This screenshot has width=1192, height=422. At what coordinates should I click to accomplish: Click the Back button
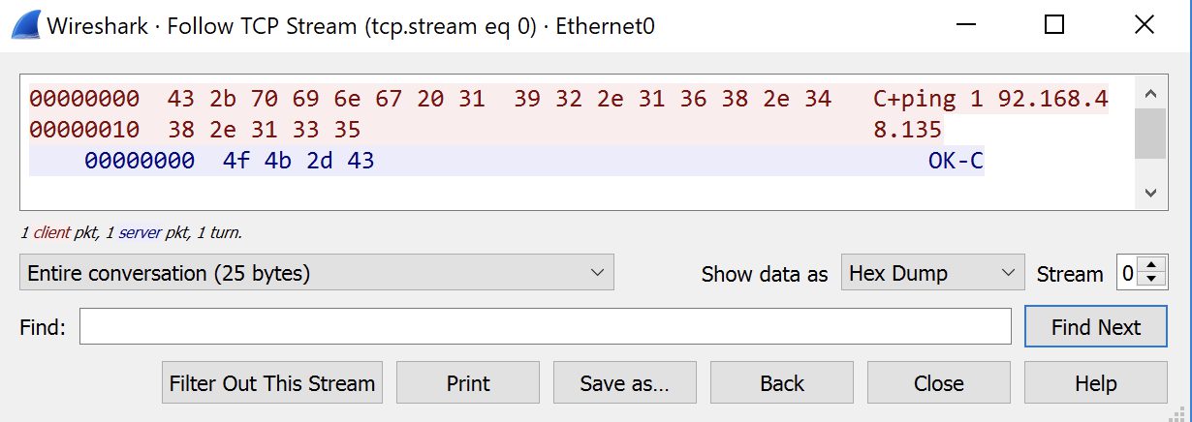[x=782, y=383]
